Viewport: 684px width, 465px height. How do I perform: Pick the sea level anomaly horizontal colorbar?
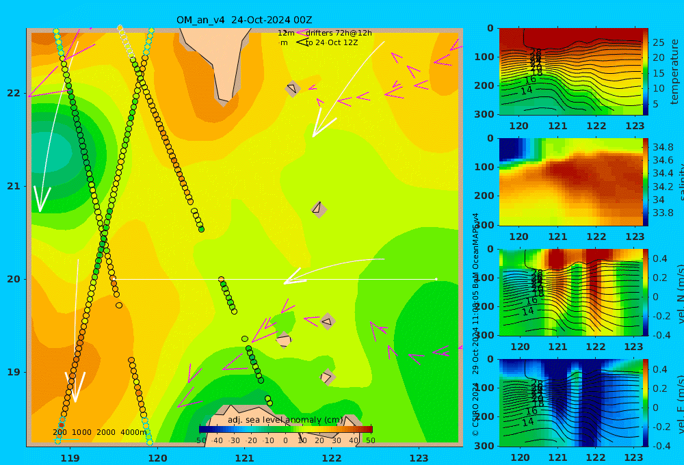pos(286,429)
